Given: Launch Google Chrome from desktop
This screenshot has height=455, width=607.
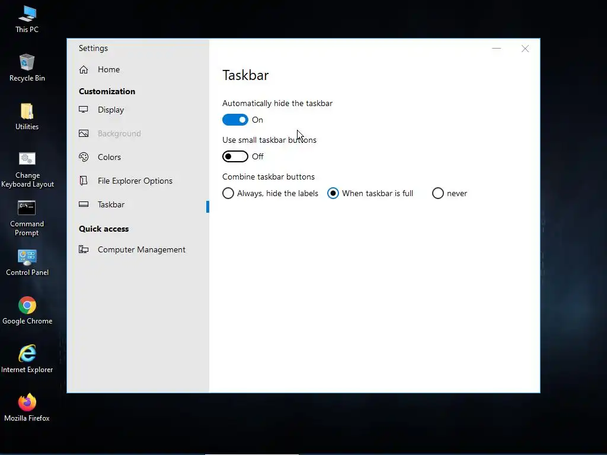Looking at the screenshot, I should coord(27,311).
